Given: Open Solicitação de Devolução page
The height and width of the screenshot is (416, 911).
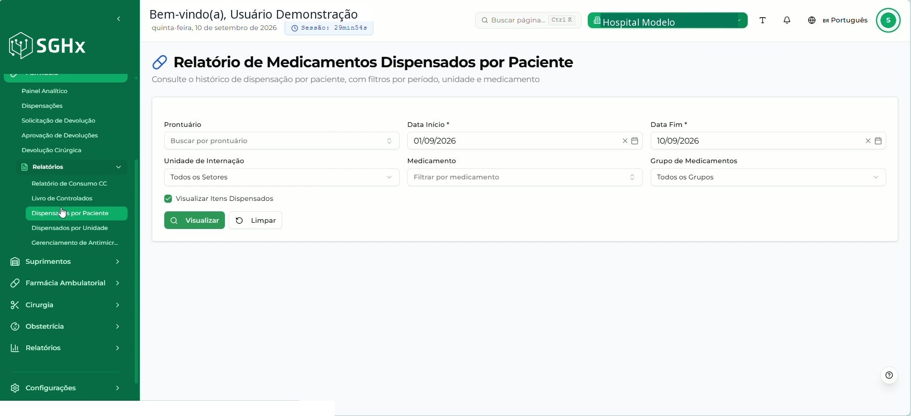Looking at the screenshot, I should pyautogui.click(x=58, y=121).
